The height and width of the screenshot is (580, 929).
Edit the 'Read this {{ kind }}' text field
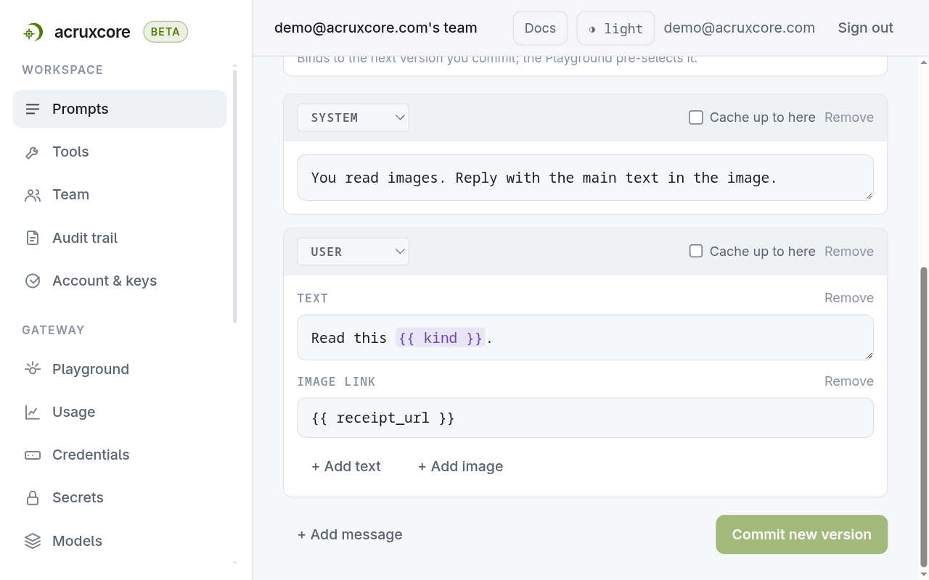point(585,338)
